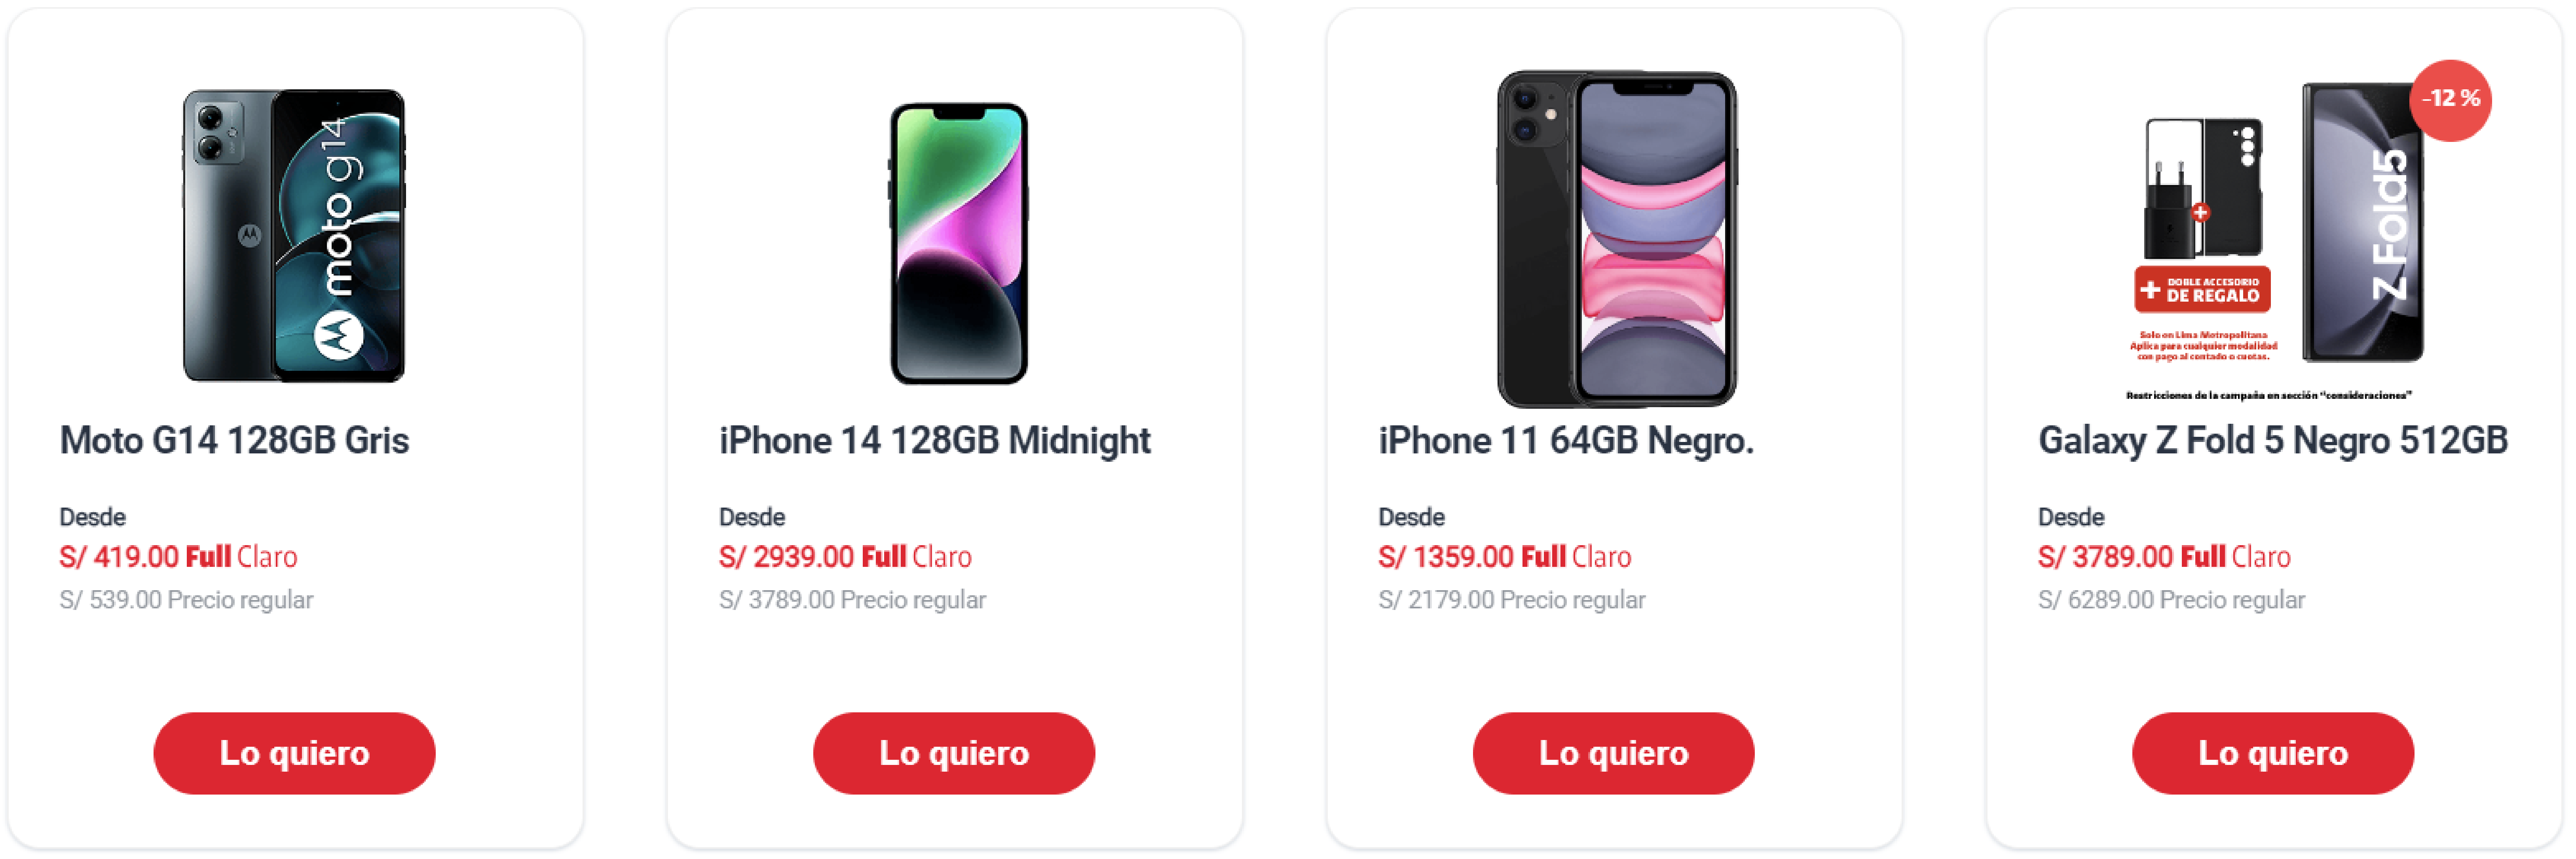This screenshot has width=2576, height=859.
Task: Click the S/ 3789.00 Full Claro price
Action: 2164,556
